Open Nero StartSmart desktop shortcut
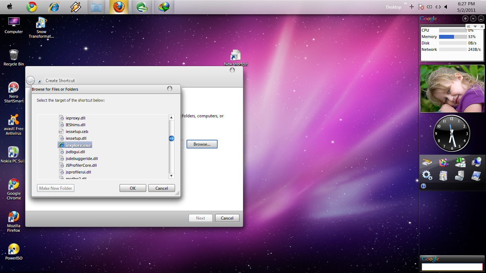486x273 pixels. point(14,92)
